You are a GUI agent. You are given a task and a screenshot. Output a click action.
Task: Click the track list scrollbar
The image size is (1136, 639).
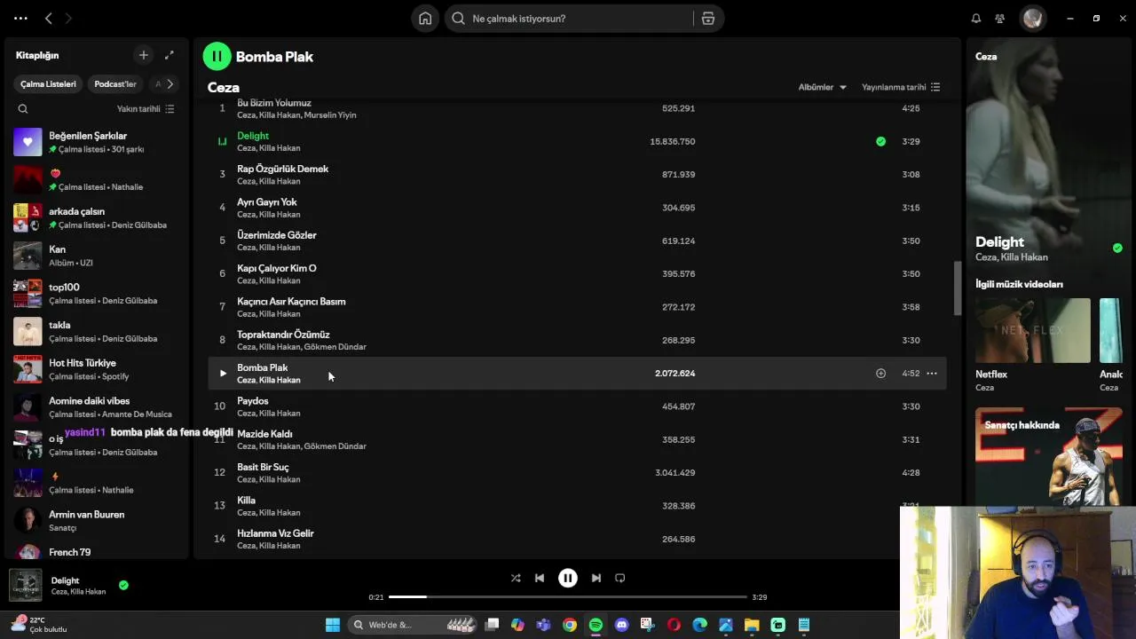tap(957, 288)
